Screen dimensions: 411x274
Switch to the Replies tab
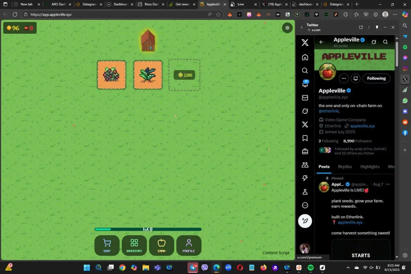[x=345, y=167]
